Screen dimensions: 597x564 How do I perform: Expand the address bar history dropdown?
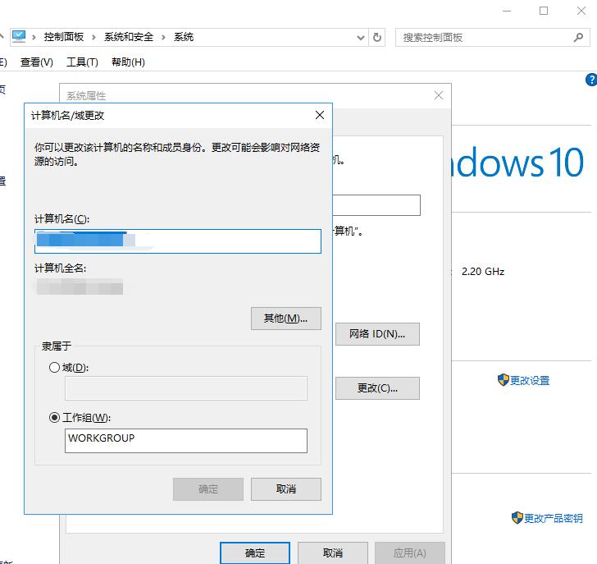[x=360, y=37]
